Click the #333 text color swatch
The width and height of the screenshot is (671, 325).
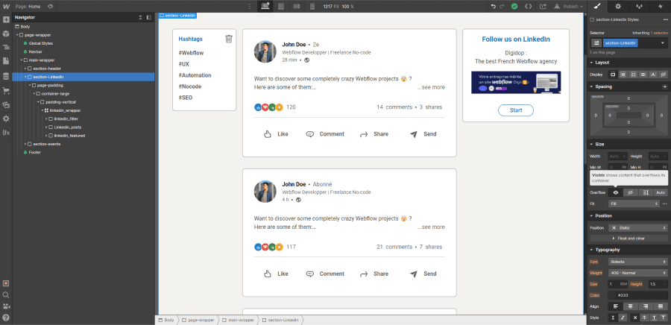612,295
